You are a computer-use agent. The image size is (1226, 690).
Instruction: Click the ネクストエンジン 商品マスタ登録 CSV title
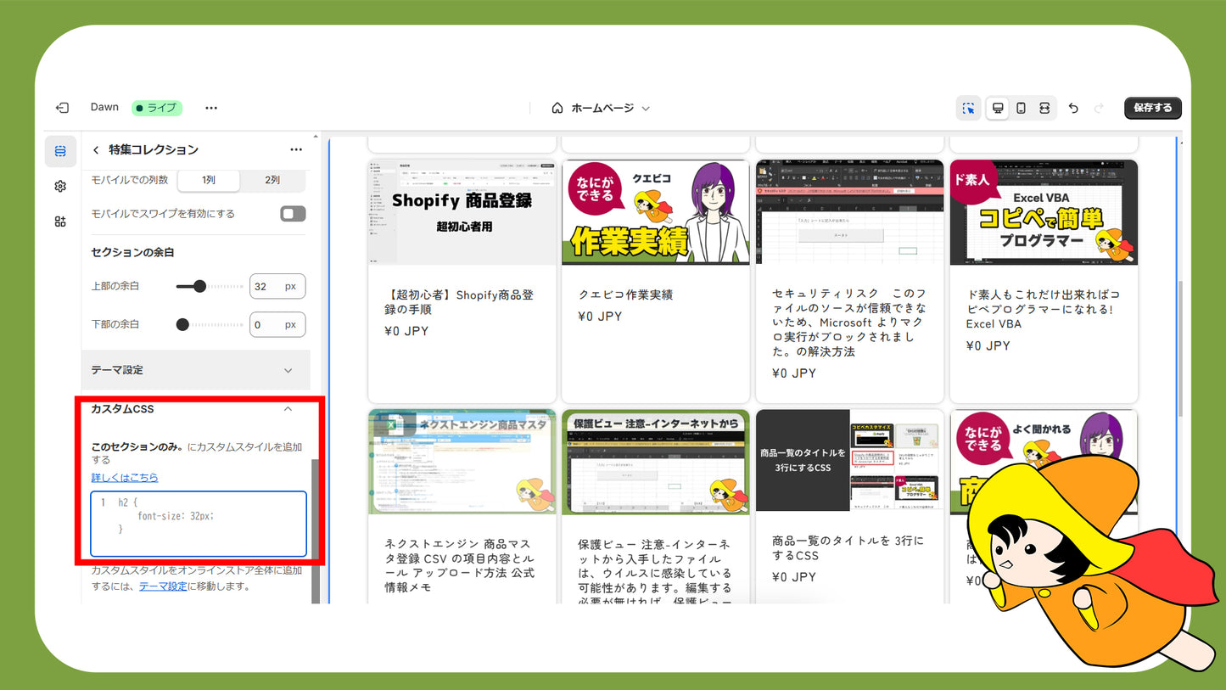459,565
